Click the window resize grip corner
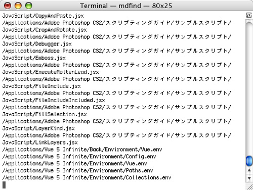 [250, 187]
